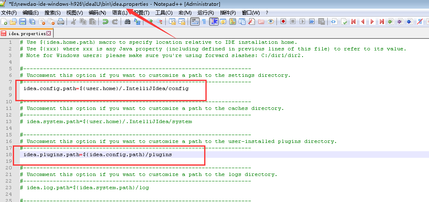Jump to first difference with red bar-arrow

click(353, 21)
